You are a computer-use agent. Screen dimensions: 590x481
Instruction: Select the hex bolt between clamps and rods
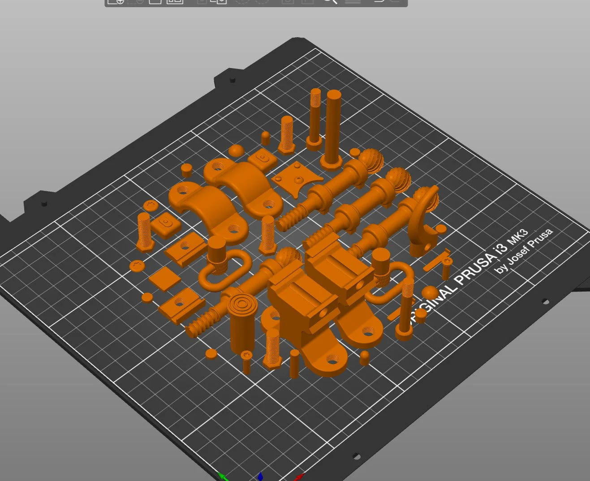[267, 235]
